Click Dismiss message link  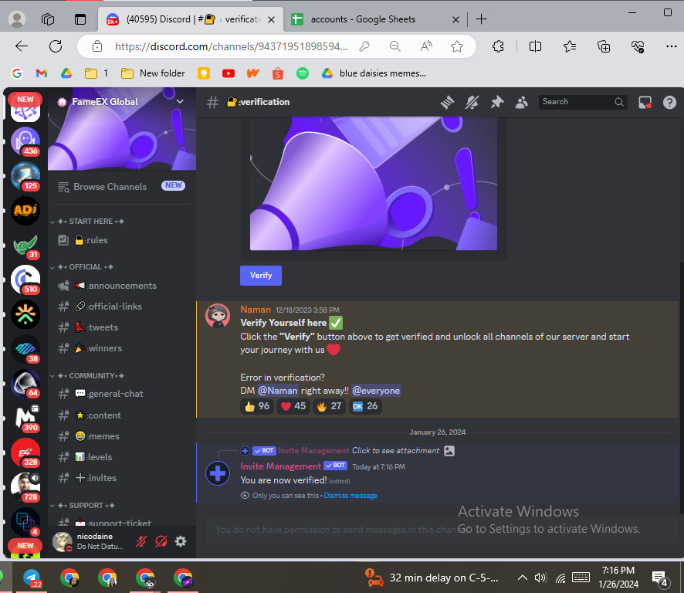pos(350,496)
